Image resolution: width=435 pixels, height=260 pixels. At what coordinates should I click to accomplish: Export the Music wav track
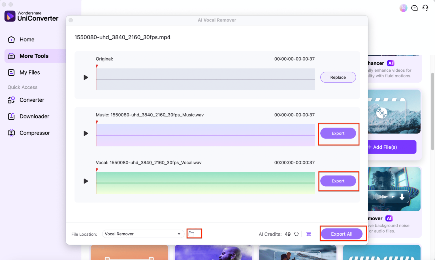pos(338,133)
